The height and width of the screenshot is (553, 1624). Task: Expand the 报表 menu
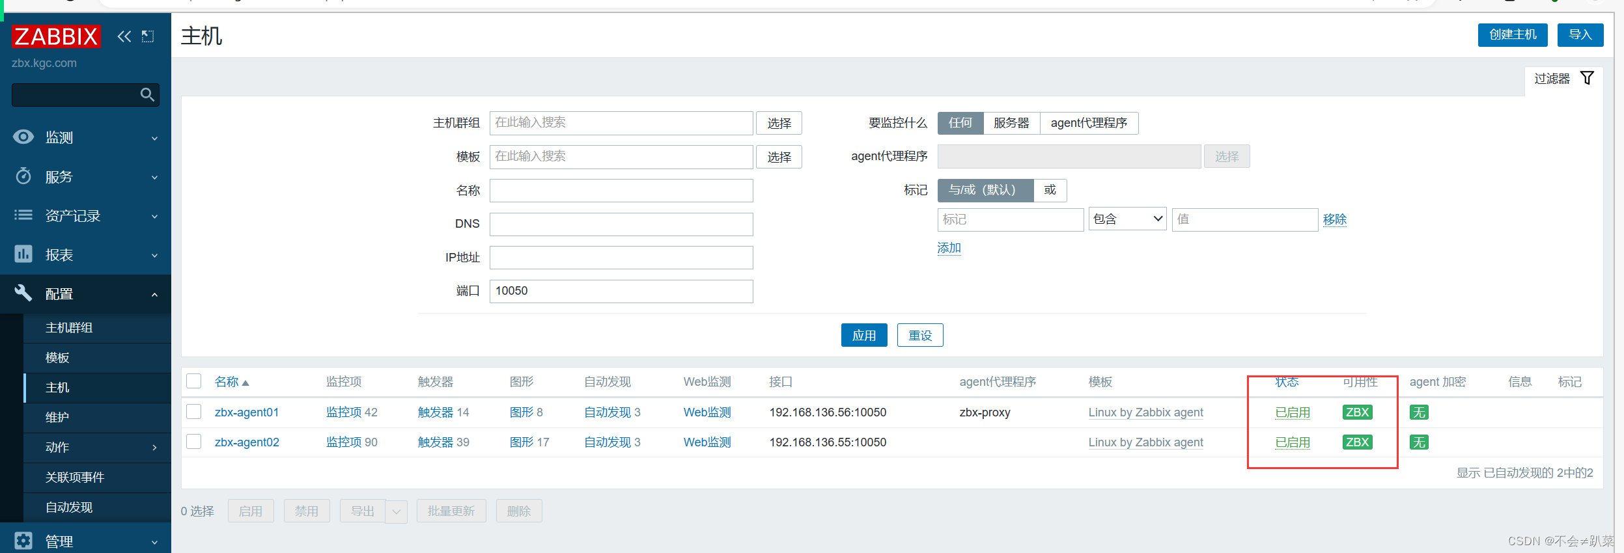coord(154,255)
